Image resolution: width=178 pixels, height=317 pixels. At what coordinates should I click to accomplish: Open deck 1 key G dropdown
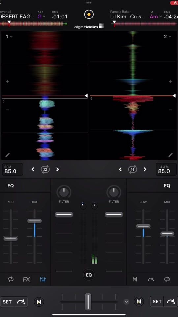click(x=42, y=17)
